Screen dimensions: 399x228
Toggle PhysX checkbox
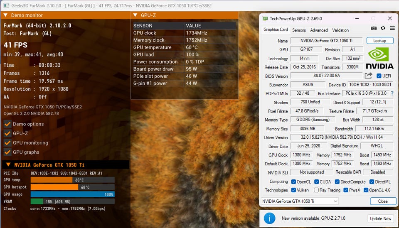click(x=346, y=190)
